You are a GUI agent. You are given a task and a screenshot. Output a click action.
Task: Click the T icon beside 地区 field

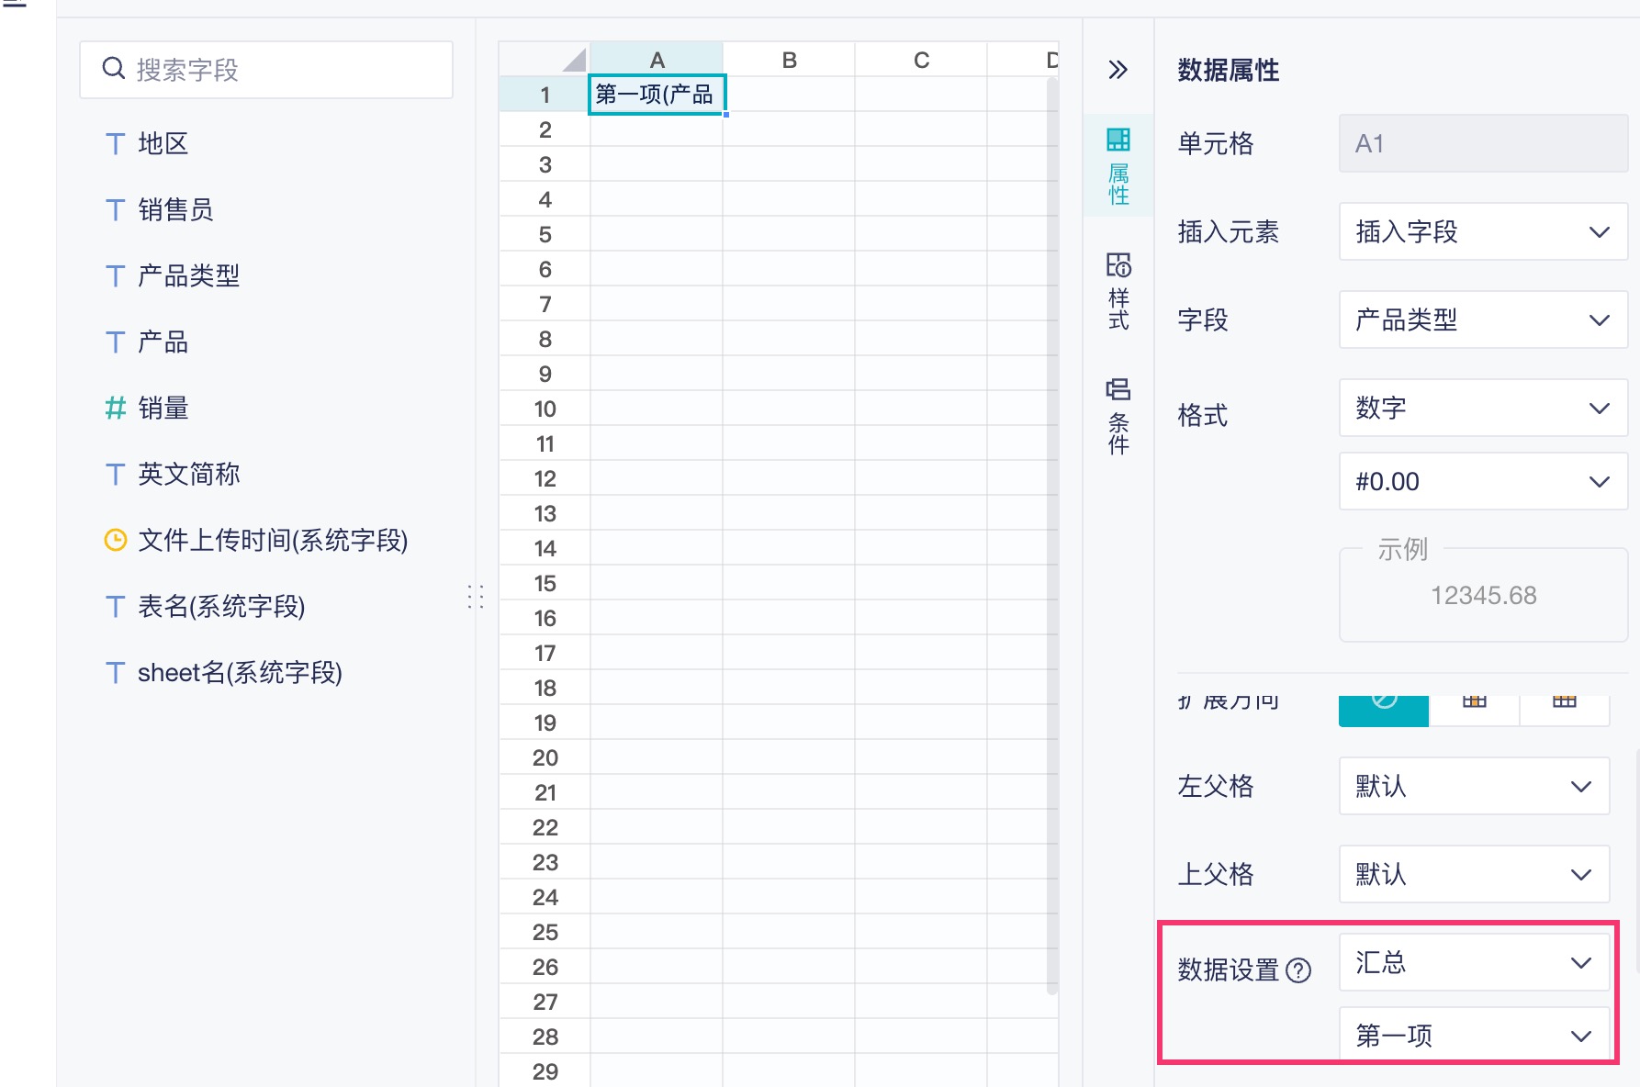pyautogui.click(x=116, y=143)
